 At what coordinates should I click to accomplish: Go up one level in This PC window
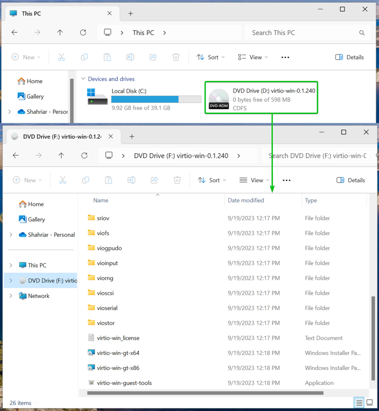[60, 32]
